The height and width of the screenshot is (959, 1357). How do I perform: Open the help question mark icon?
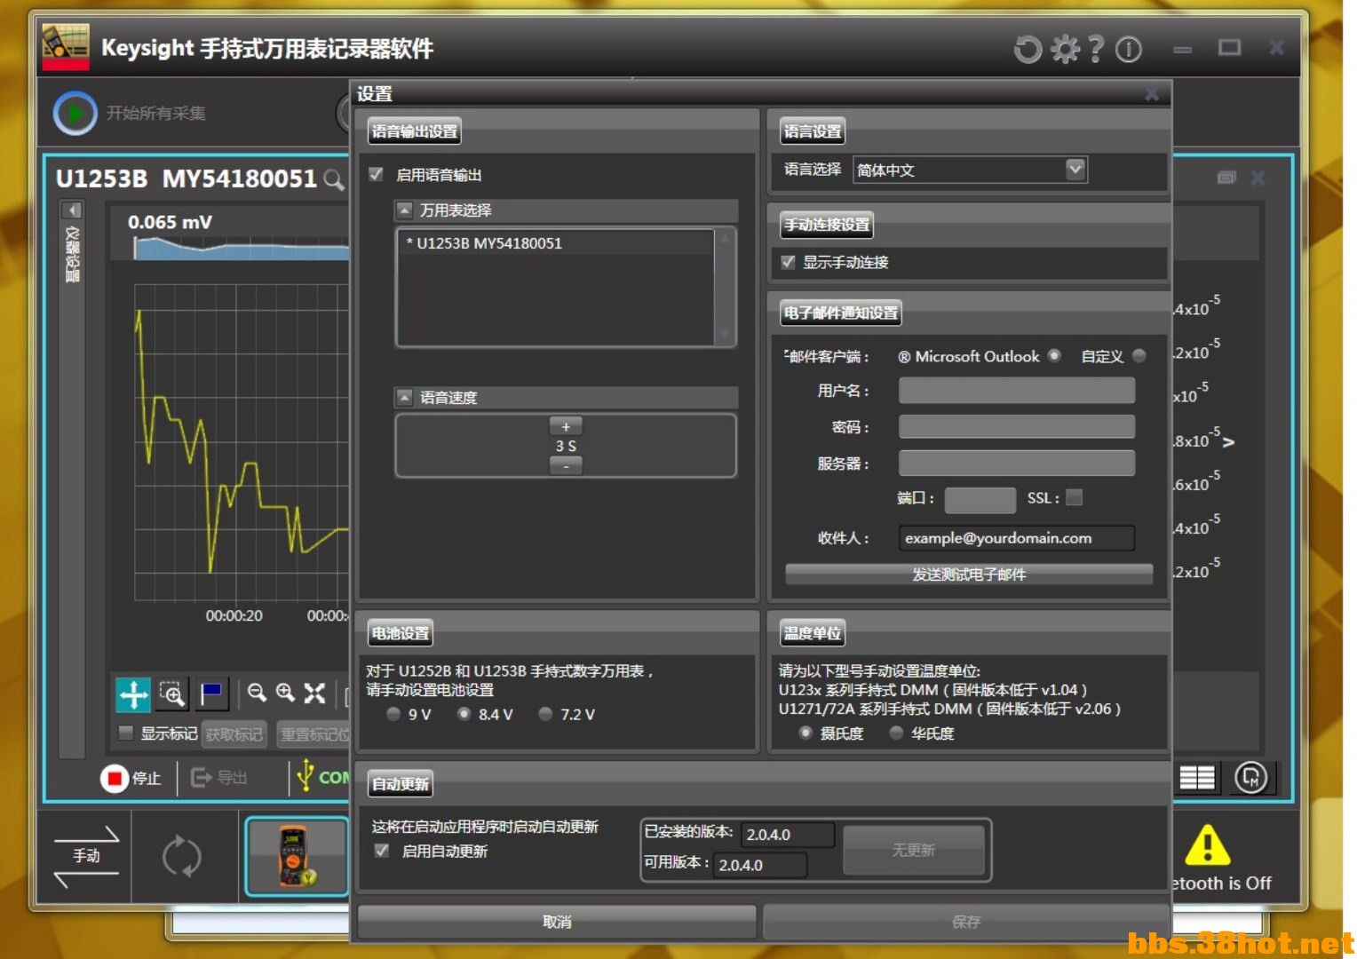tap(1097, 48)
